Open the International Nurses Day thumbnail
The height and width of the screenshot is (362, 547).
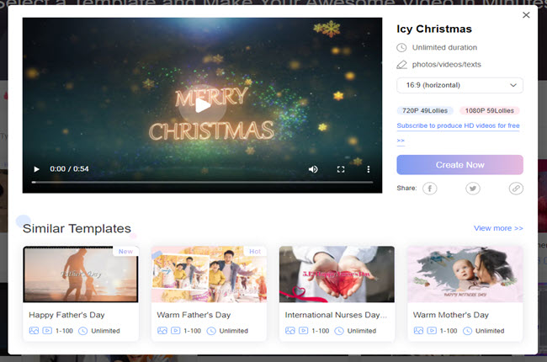tap(337, 274)
